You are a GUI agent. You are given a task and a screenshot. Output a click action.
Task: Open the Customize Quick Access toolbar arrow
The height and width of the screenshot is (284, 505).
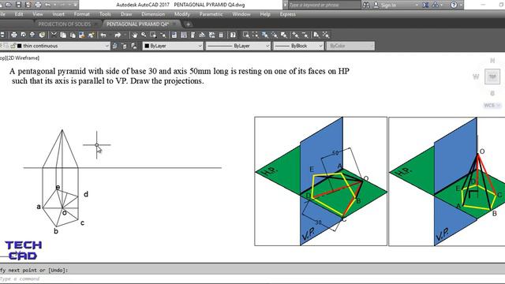(75, 5)
